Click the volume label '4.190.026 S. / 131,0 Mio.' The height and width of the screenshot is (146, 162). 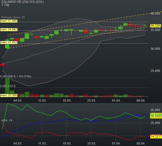coord(16,76)
